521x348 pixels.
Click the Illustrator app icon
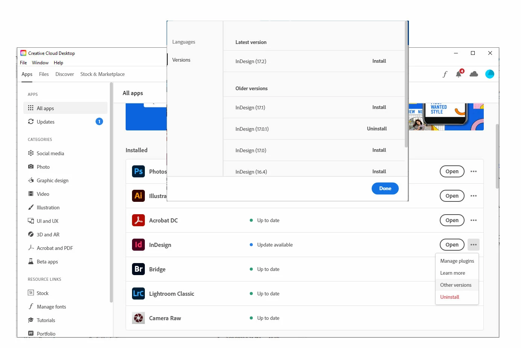click(138, 196)
